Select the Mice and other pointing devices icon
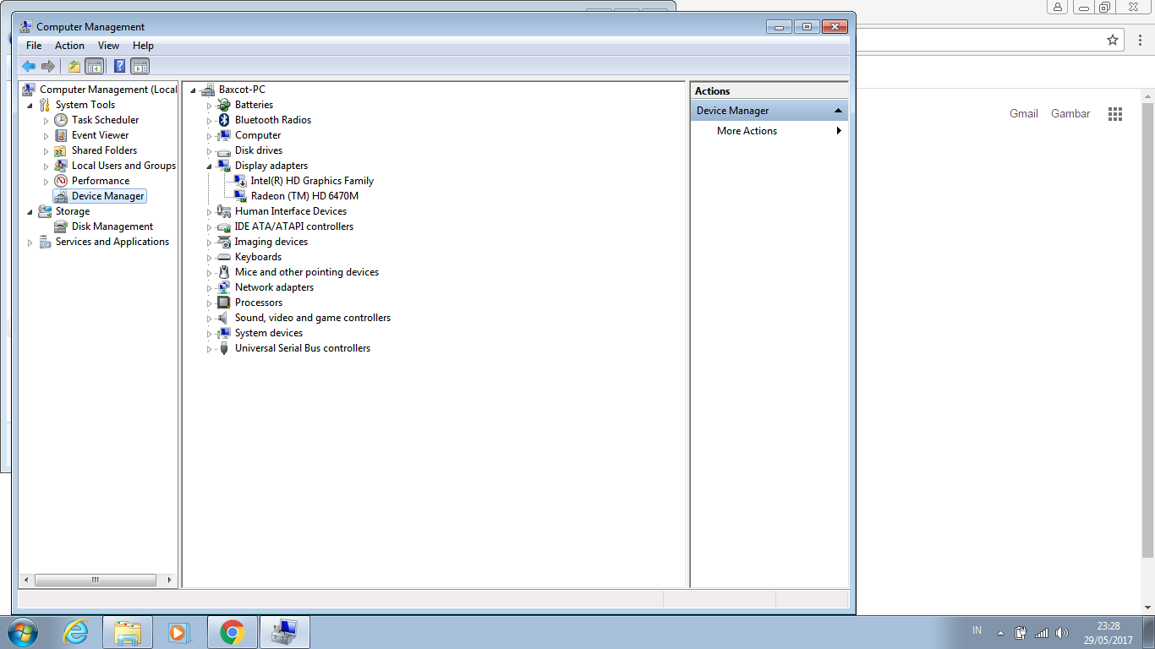 point(224,272)
